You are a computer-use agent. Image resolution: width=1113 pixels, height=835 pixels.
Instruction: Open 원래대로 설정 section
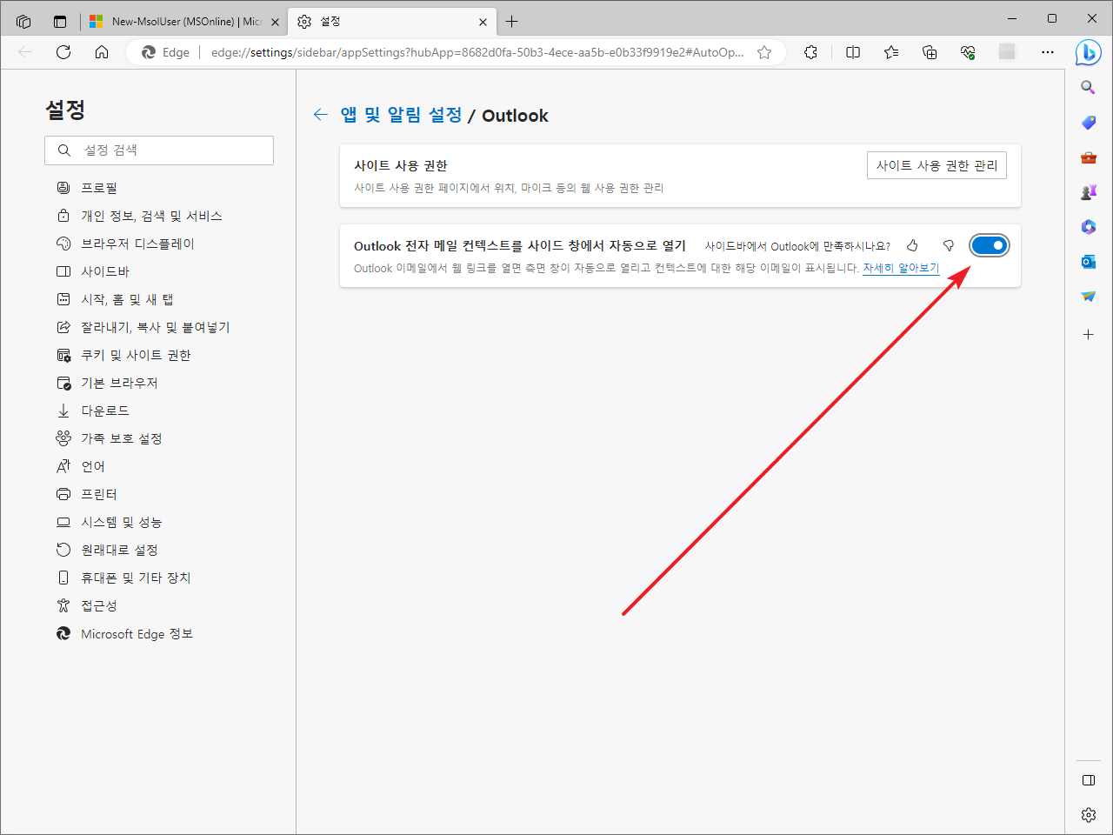[x=119, y=550]
